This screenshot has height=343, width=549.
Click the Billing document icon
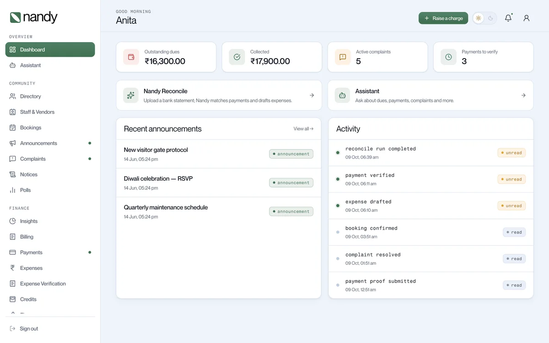[x=13, y=236]
